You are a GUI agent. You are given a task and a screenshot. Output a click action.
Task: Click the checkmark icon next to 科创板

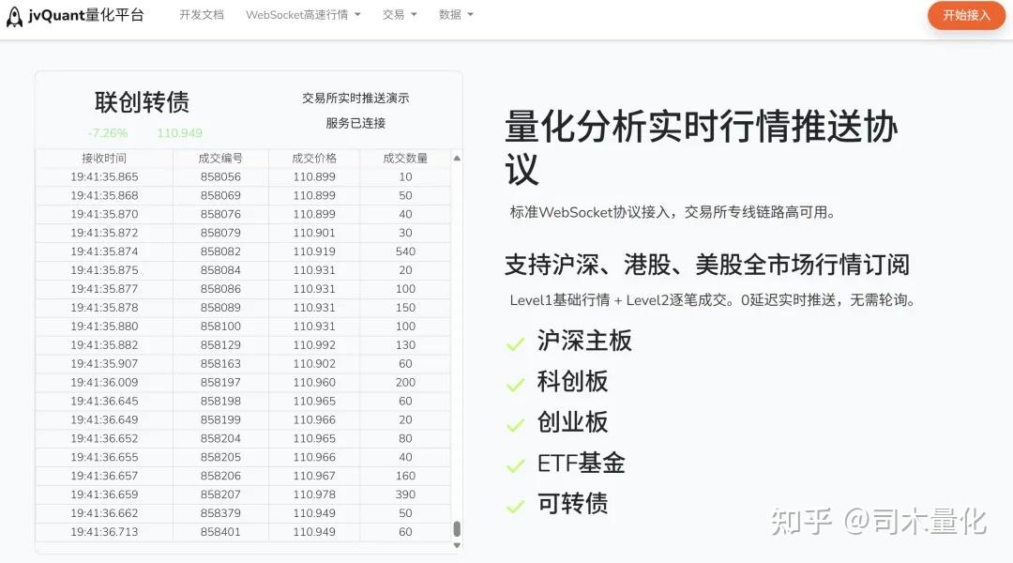click(x=515, y=382)
